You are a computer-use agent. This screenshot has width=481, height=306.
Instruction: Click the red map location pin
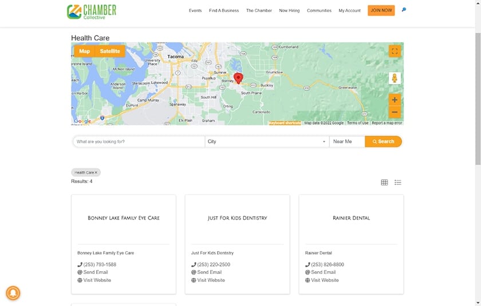238,78
